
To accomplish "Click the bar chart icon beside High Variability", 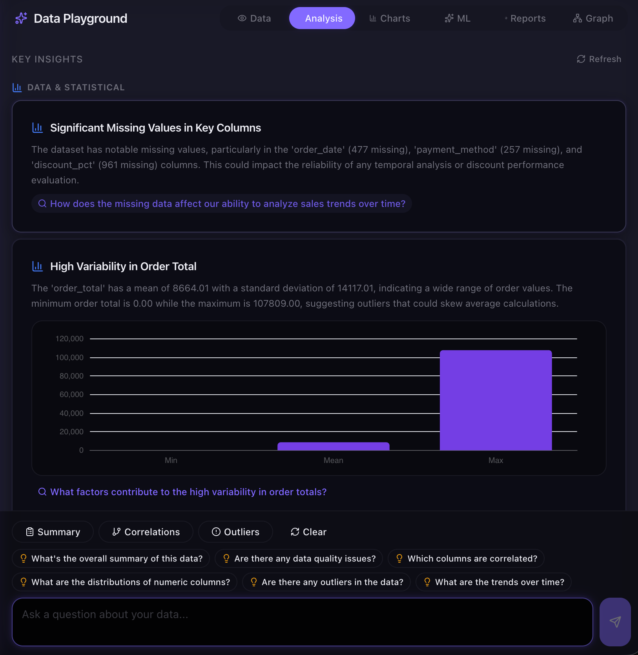I will click(38, 266).
